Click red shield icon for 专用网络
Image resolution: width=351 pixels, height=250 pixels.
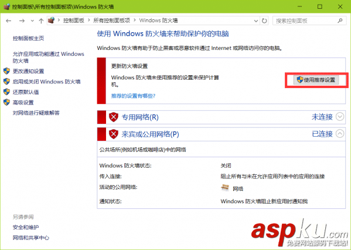tap(114, 117)
